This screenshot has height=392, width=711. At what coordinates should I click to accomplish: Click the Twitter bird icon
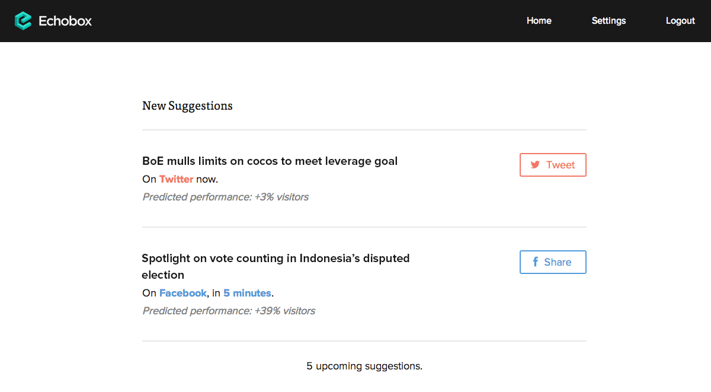535,165
